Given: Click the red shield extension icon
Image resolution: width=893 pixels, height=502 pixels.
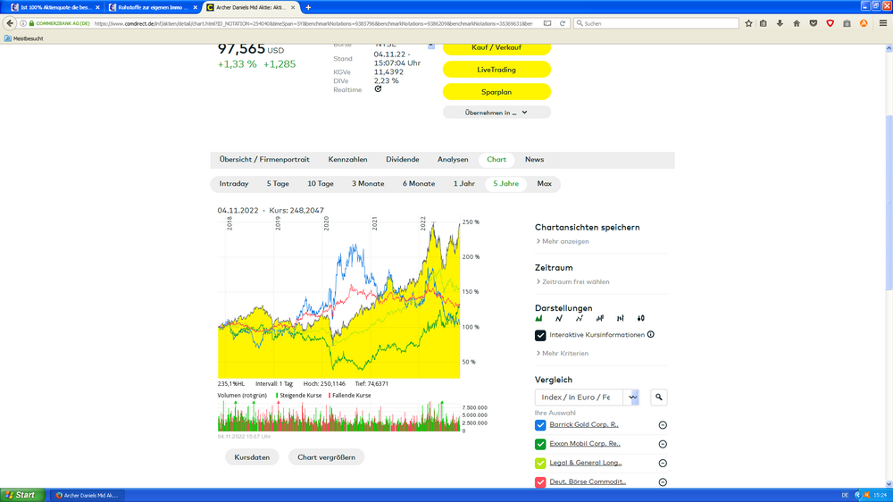Looking at the screenshot, I should 830,23.
